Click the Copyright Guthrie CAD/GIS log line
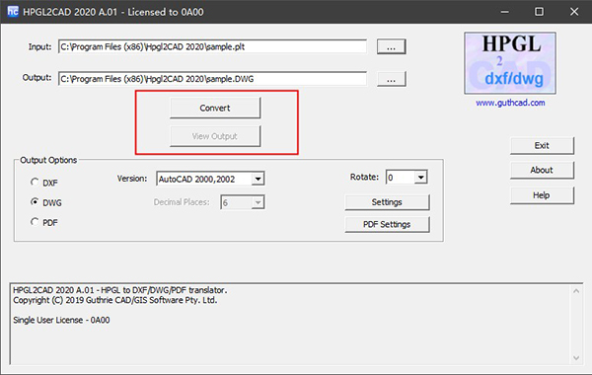This screenshot has height=375, width=592. [x=115, y=300]
